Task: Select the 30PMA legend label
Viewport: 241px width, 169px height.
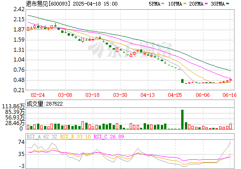Action: click(218, 4)
